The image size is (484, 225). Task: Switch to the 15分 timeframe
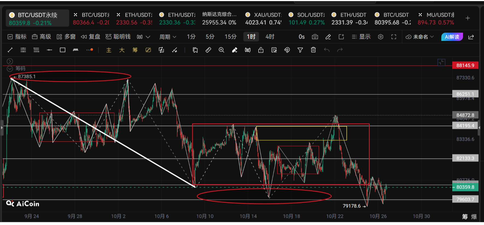coord(231,37)
